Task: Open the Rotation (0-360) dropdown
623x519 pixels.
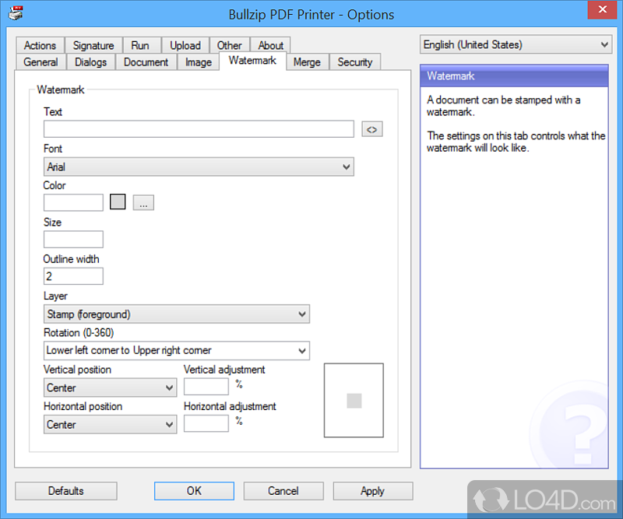Action: pyautogui.click(x=177, y=351)
